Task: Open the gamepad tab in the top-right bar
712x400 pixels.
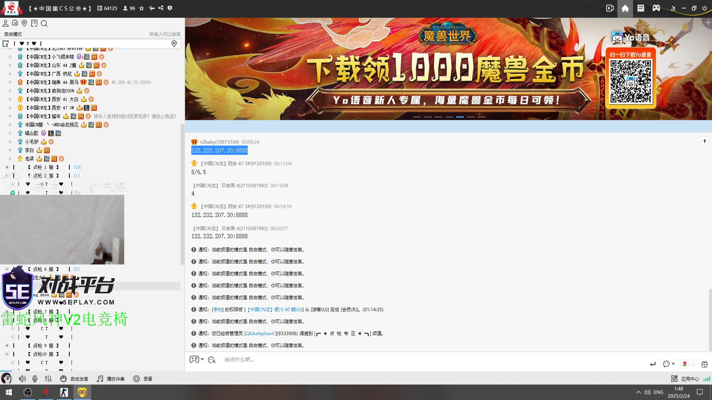Action: [x=656, y=8]
